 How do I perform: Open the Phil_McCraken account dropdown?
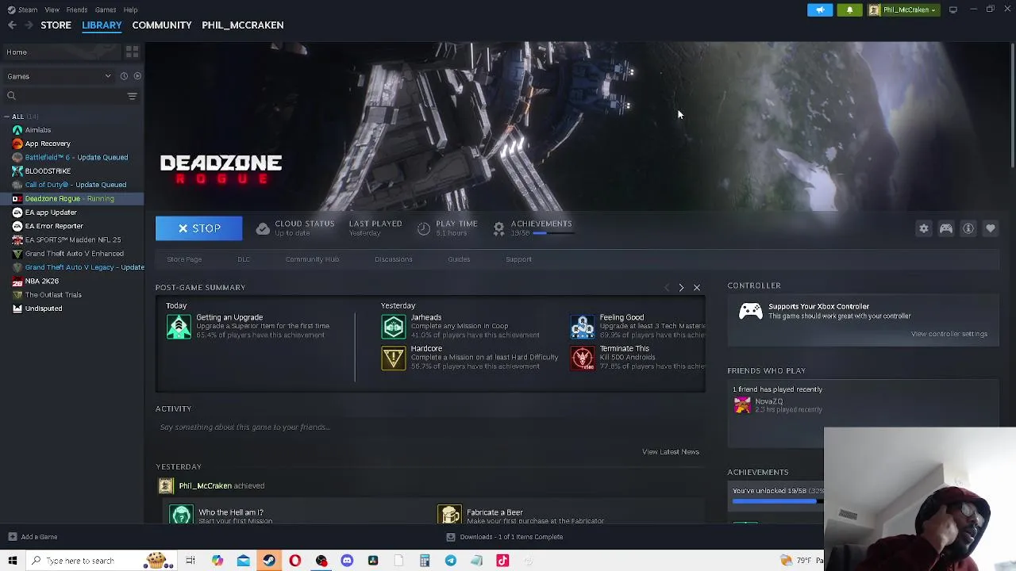point(903,10)
